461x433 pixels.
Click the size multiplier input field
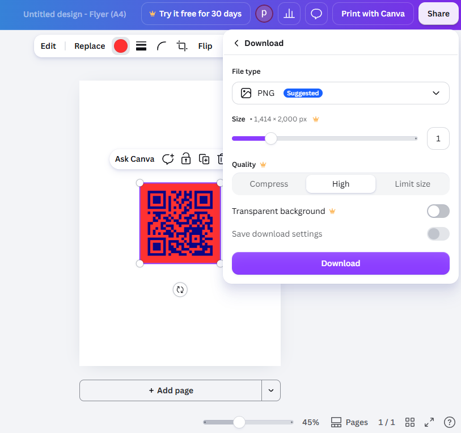point(438,138)
